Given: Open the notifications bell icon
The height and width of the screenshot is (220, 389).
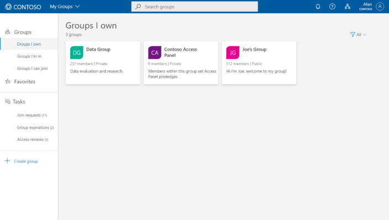Looking at the screenshot, I should [x=318, y=7].
